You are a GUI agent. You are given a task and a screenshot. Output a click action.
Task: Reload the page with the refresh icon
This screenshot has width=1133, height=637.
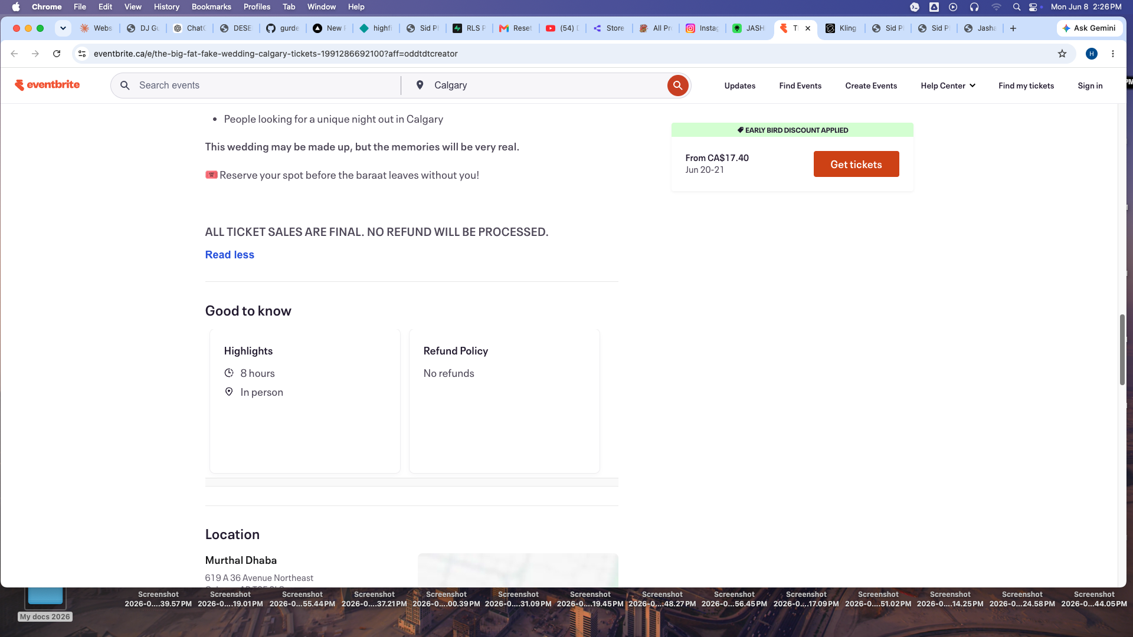coord(57,54)
